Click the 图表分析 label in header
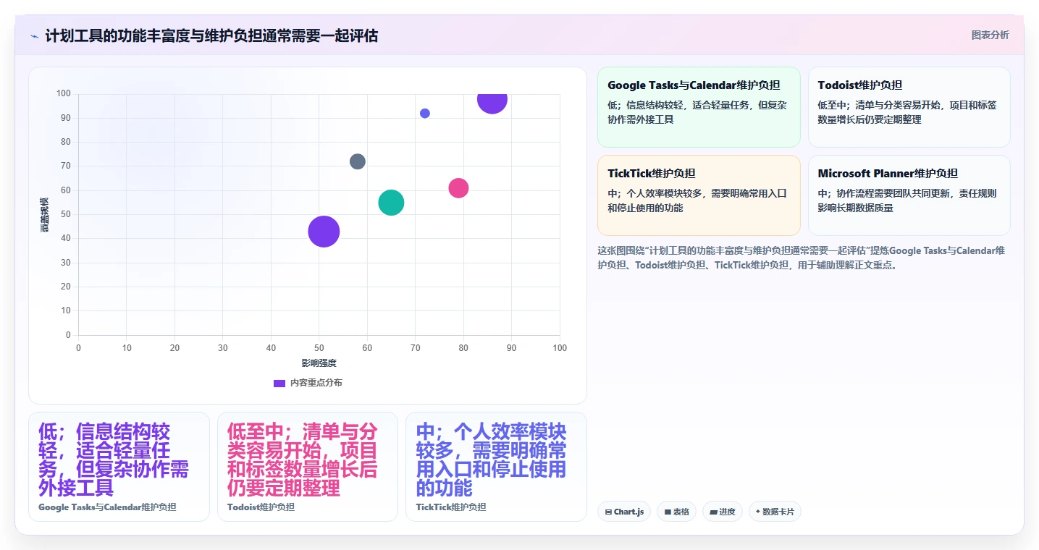The width and height of the screenshot is (1039, 550). tap(990, 35)
